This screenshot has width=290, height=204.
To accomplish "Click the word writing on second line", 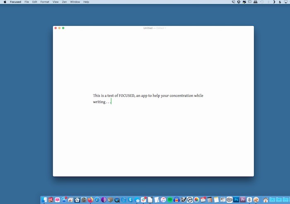I will point(99,102).
